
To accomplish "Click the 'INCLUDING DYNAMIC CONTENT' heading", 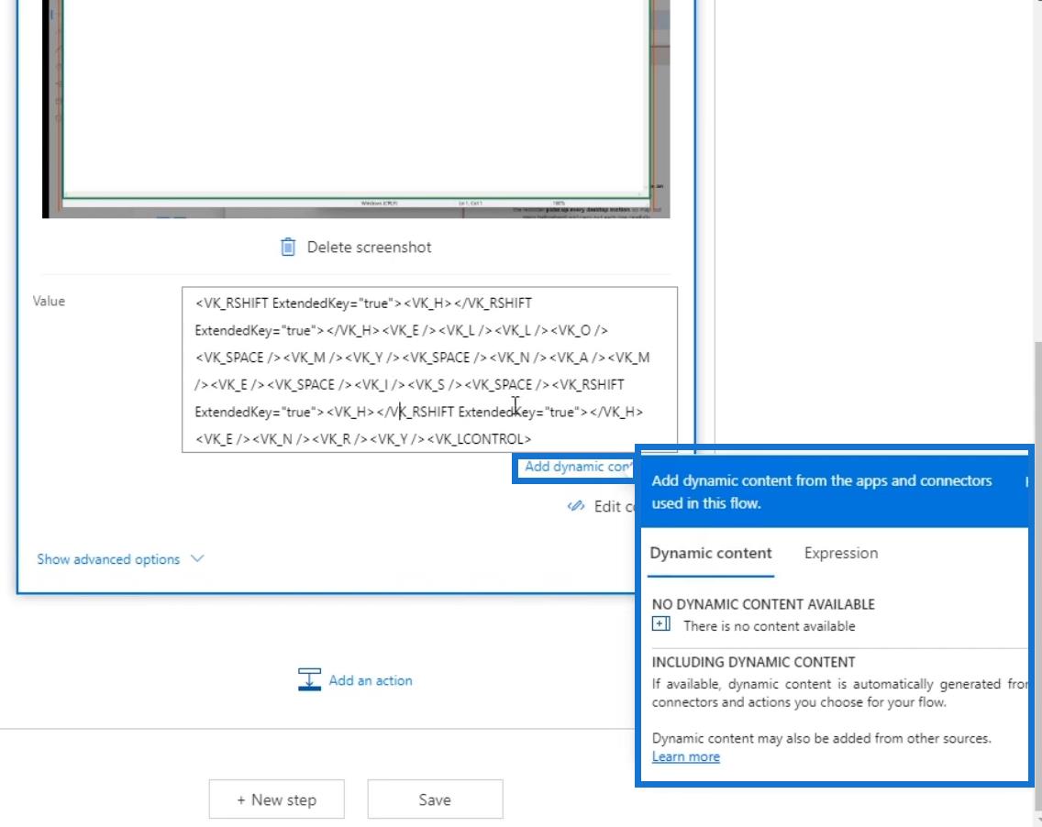I will (x=754, y=662).
